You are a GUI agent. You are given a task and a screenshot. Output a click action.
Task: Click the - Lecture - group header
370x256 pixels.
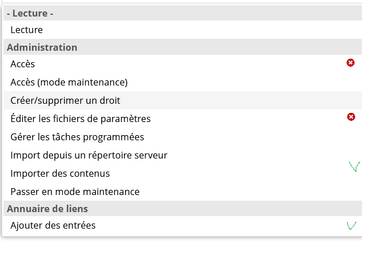click(183, 13)
